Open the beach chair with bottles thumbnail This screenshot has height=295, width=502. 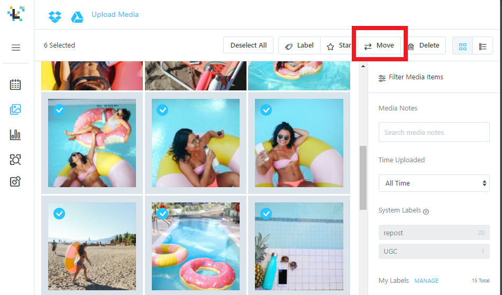[x=196, y=76]
